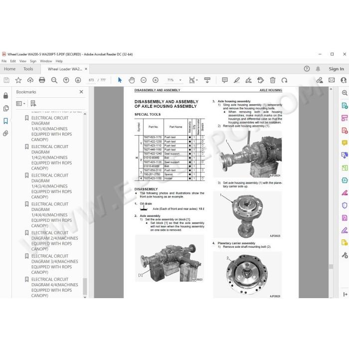The height and width of the screenshot is (349, 349).
Task: Add document to starred with star icon
Action: pos(18,80)
